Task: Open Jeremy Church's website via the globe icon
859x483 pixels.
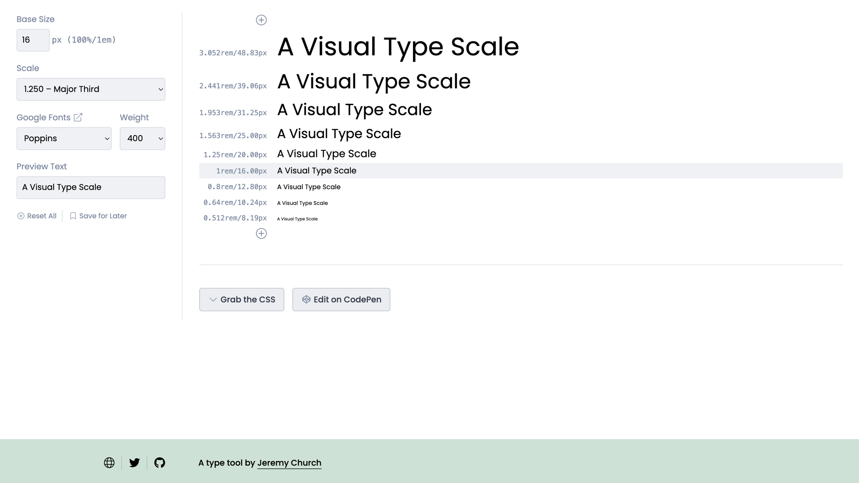Action: pyautogui.click(x=109, y=462)
